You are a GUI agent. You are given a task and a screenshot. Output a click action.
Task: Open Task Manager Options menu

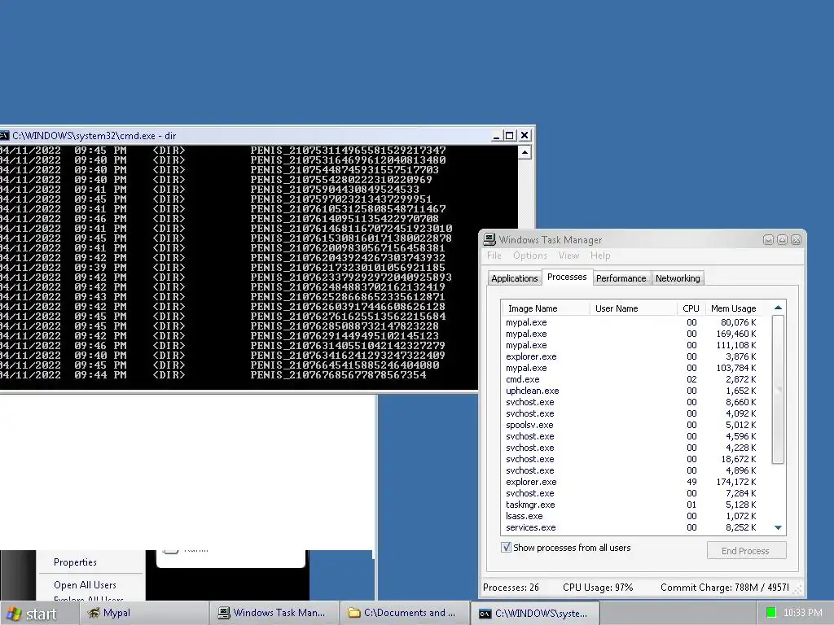tap(529, 256)
